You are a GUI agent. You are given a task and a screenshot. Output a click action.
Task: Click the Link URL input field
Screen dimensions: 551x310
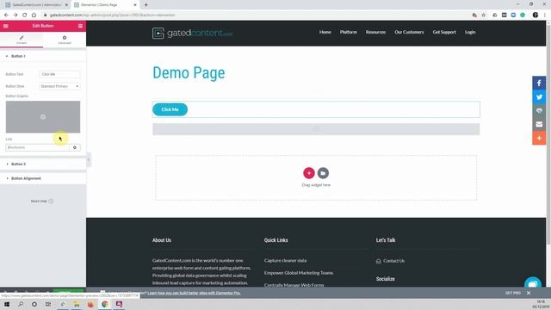(x=37, y=147)
